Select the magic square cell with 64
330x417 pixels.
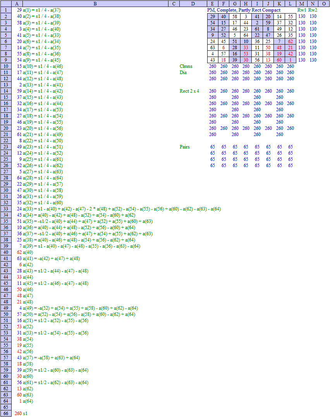coord(246,35)
